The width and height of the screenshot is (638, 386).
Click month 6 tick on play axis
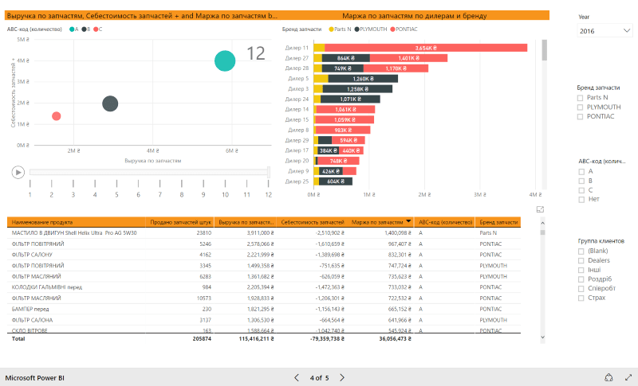click(x=138, y=184)
